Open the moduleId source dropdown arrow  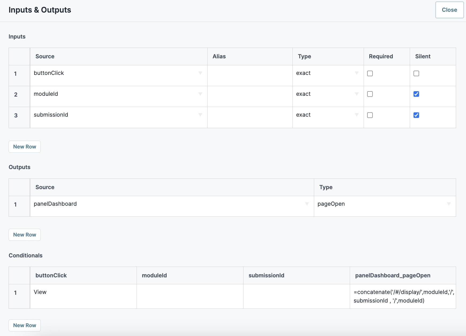[200, 94]
